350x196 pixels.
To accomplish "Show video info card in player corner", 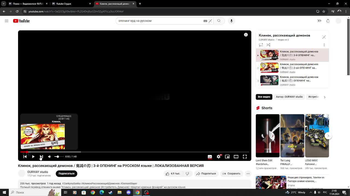I will (246, 35).
